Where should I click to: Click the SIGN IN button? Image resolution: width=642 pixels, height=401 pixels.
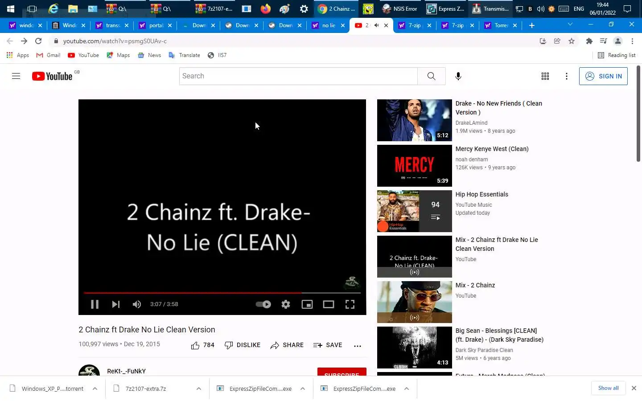(603, 76)
